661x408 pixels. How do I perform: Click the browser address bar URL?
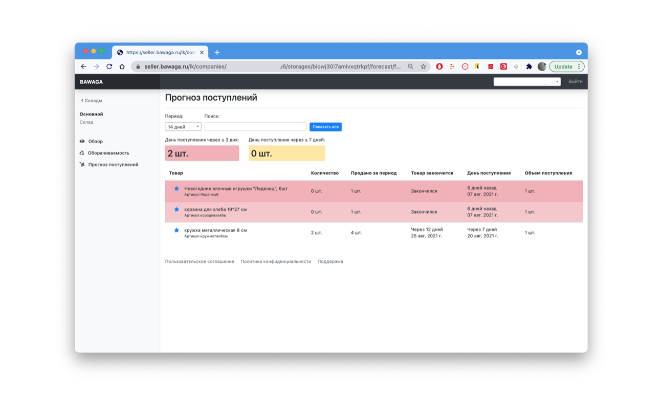pyautogui.click(x=272, y=66)
